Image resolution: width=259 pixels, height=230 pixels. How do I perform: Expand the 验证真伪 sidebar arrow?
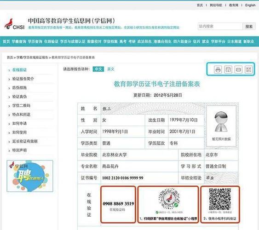click(9, 97)
